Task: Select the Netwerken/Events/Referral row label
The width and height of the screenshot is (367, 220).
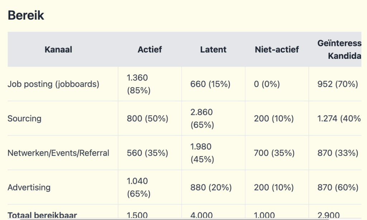Action: [58, 153]
